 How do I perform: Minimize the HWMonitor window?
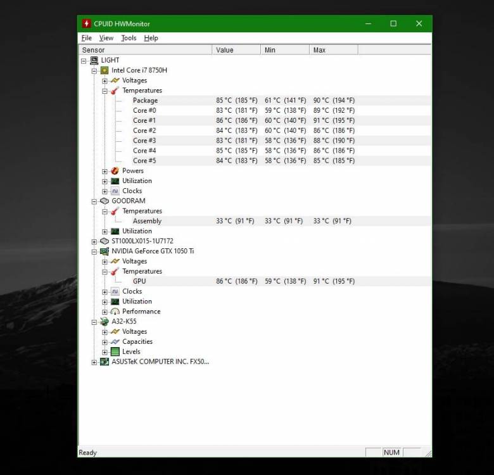pos(368,23)
